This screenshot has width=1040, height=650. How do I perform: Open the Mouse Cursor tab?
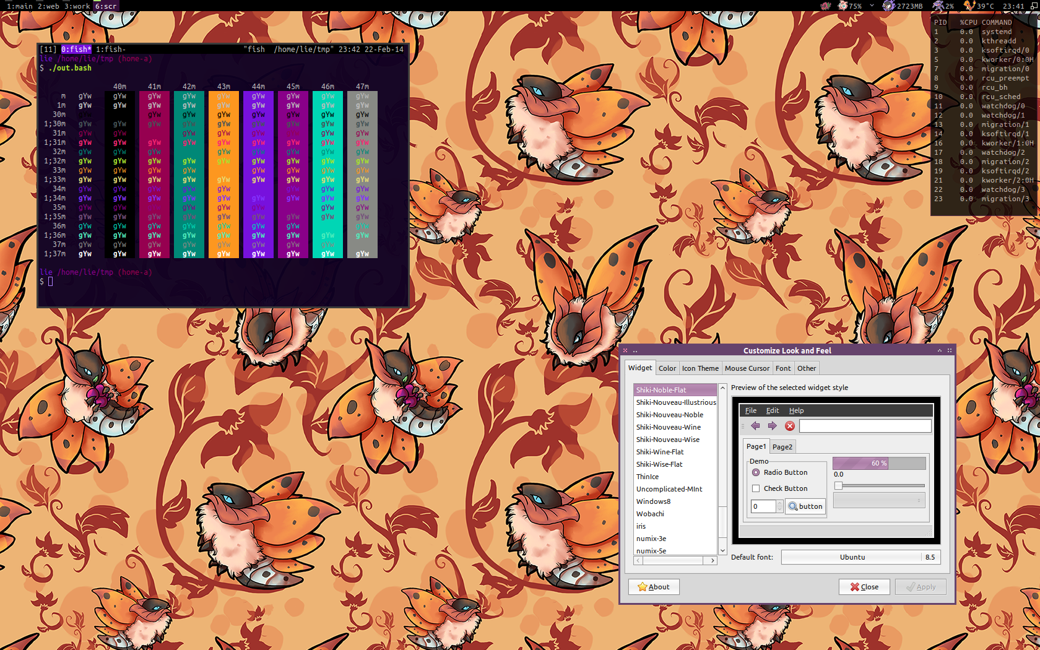coord(747,368)
